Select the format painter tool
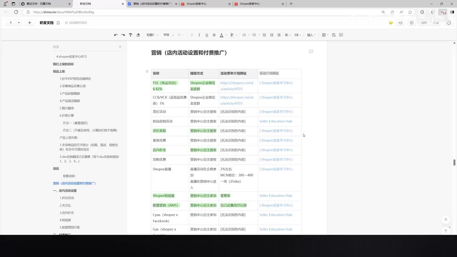The height and width of the screenshot is (257, 457). [131, 35]
